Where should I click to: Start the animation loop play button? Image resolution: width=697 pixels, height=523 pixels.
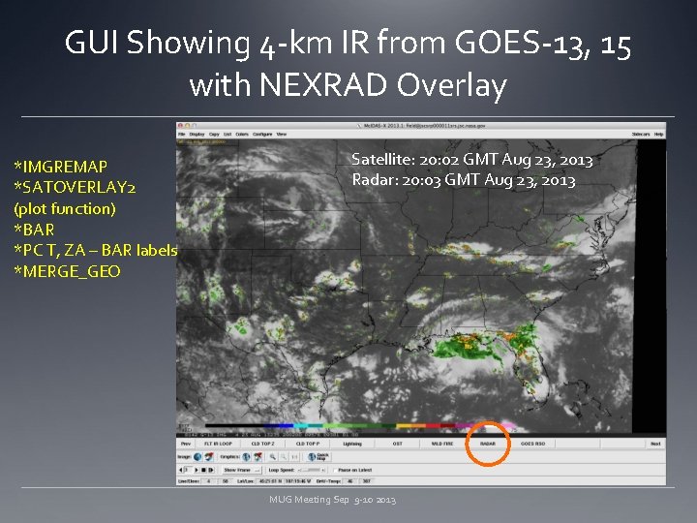click(x=211, y=470)
